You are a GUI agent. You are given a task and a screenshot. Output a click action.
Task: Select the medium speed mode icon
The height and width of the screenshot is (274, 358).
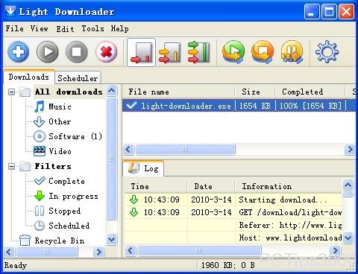click(170, 52)
